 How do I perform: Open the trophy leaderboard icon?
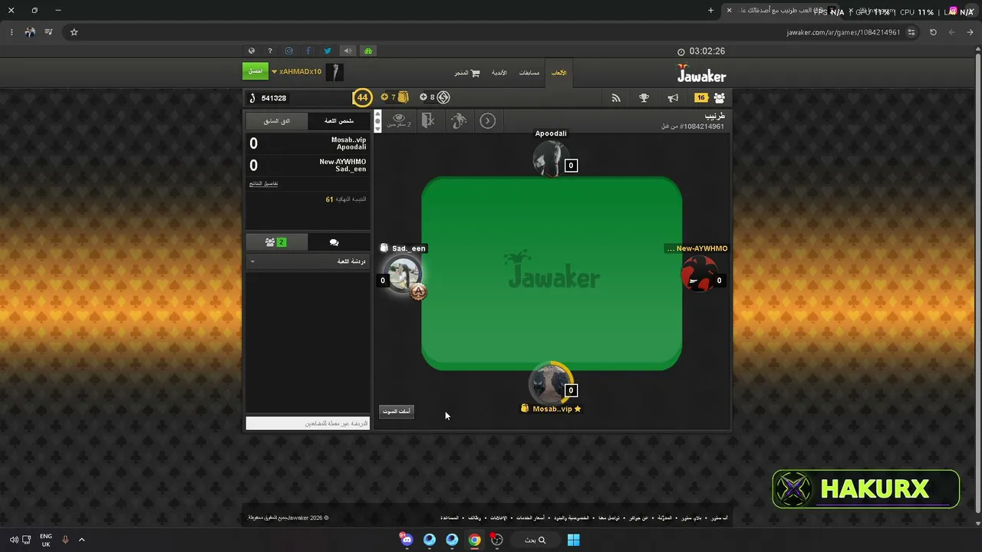pos(644,98)
